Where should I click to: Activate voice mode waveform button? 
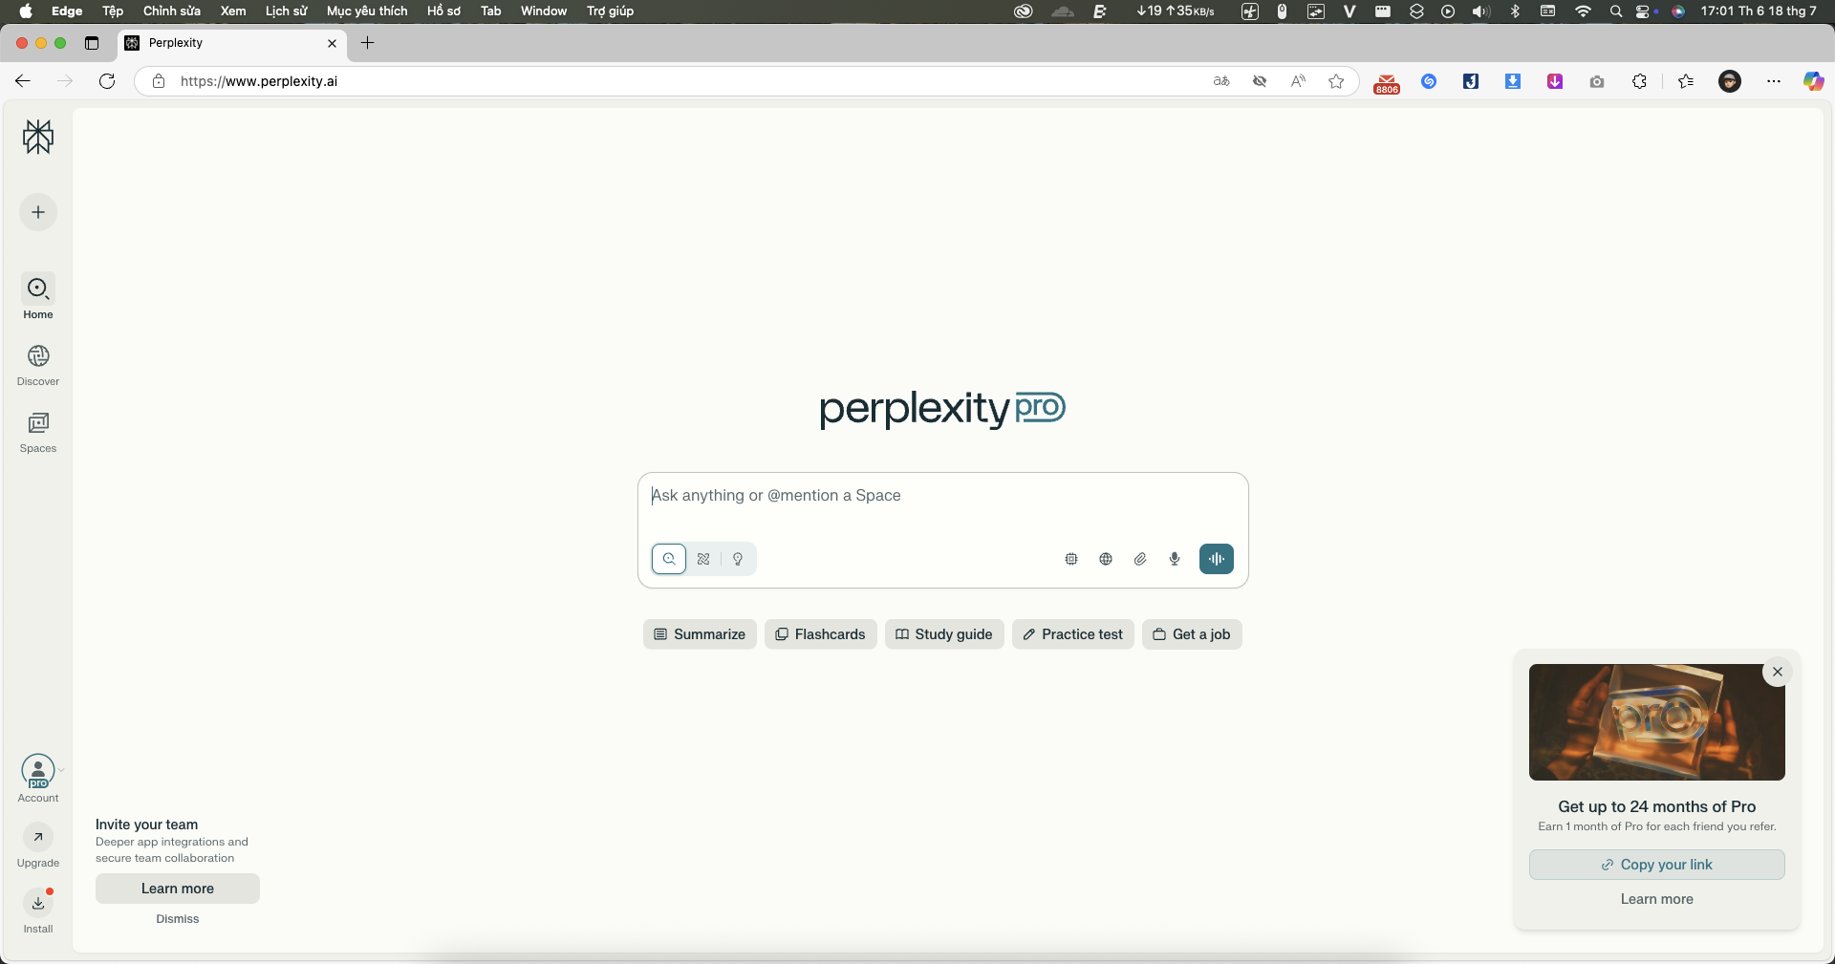(x=1217, y=559)
